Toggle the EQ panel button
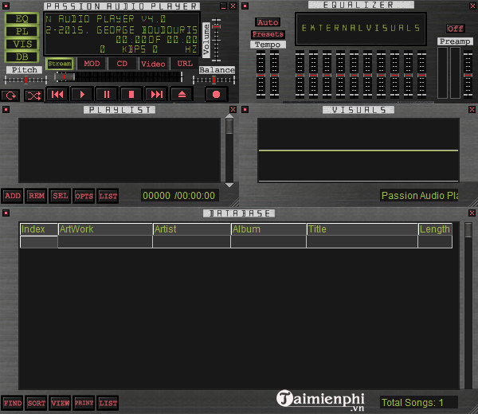This screenshot has width=478, height=414. pyautogui.click(x=22, y=19)
